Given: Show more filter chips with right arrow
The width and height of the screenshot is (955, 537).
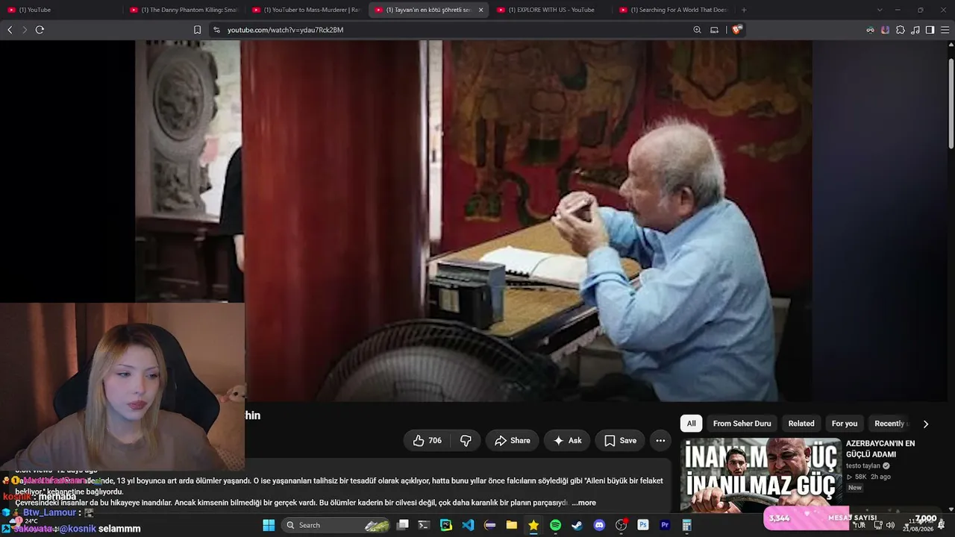Looking at the screenshot, I should point(926,424).
